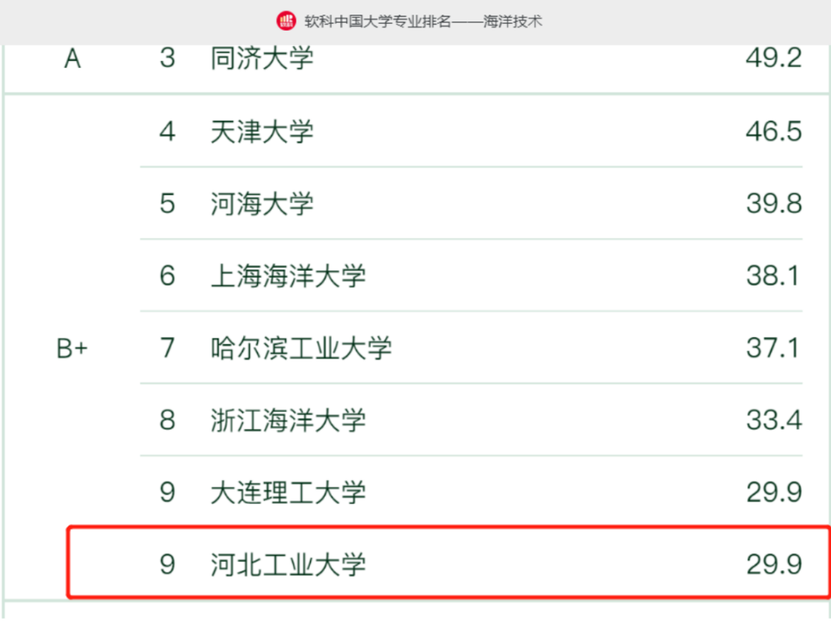Select 大连理工大学 in the list
Screen dimensions: 831x631
pyautogui.click(x=288, y=492)
